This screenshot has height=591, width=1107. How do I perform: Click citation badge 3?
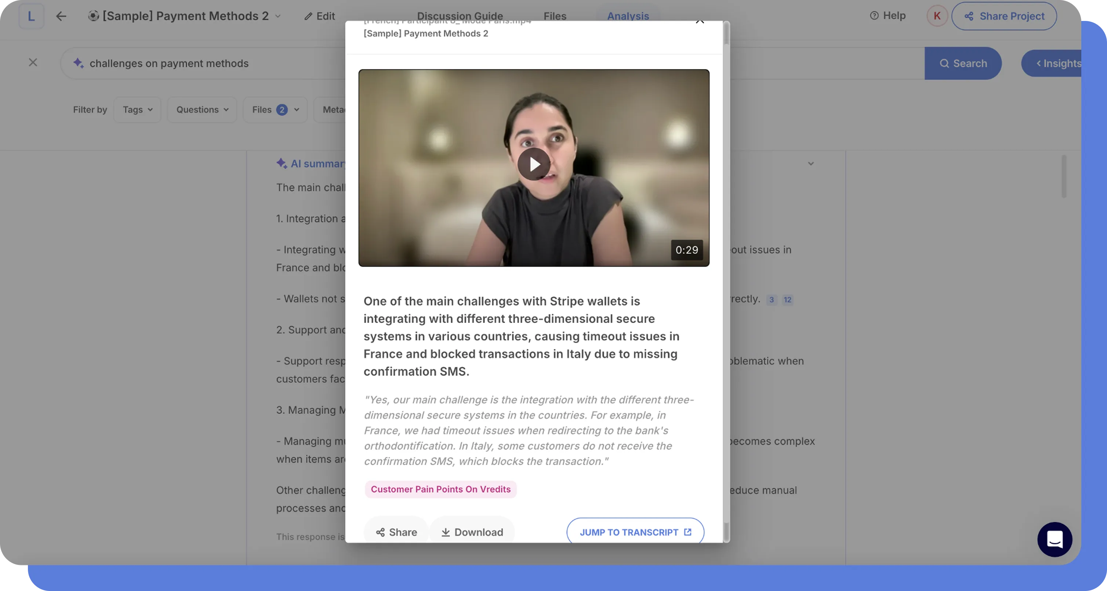click(x=772, y=300)
